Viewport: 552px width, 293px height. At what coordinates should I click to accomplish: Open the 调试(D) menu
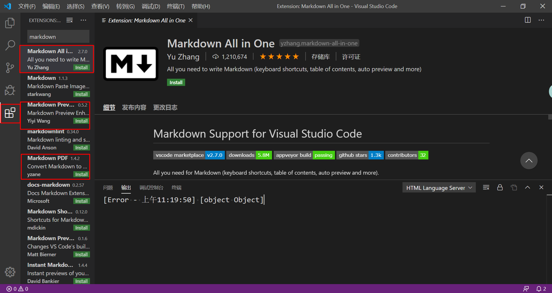pos(151,6)
